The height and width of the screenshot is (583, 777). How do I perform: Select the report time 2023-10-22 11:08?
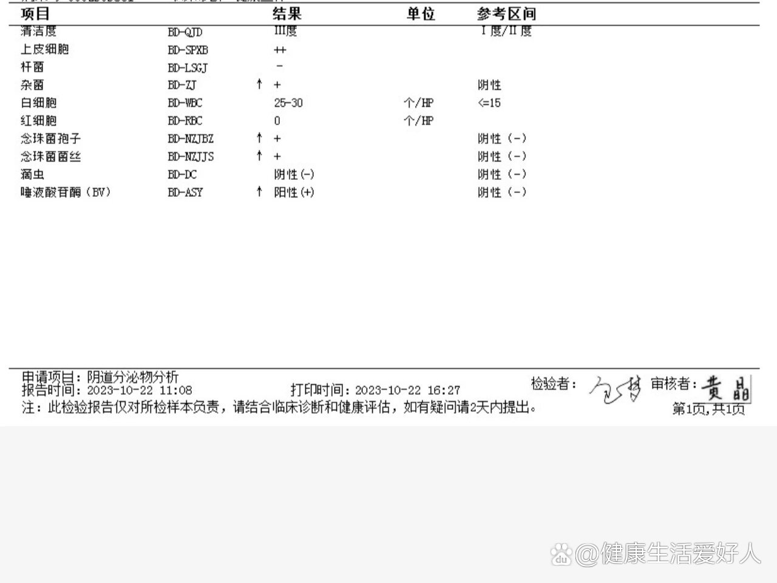[x=140, y=390]
